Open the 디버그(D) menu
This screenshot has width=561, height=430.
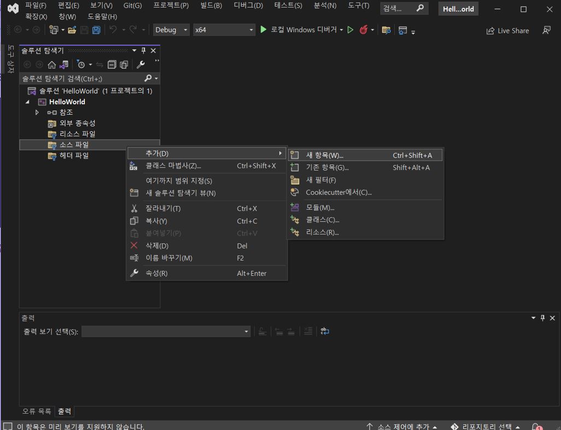click(248, 5)
